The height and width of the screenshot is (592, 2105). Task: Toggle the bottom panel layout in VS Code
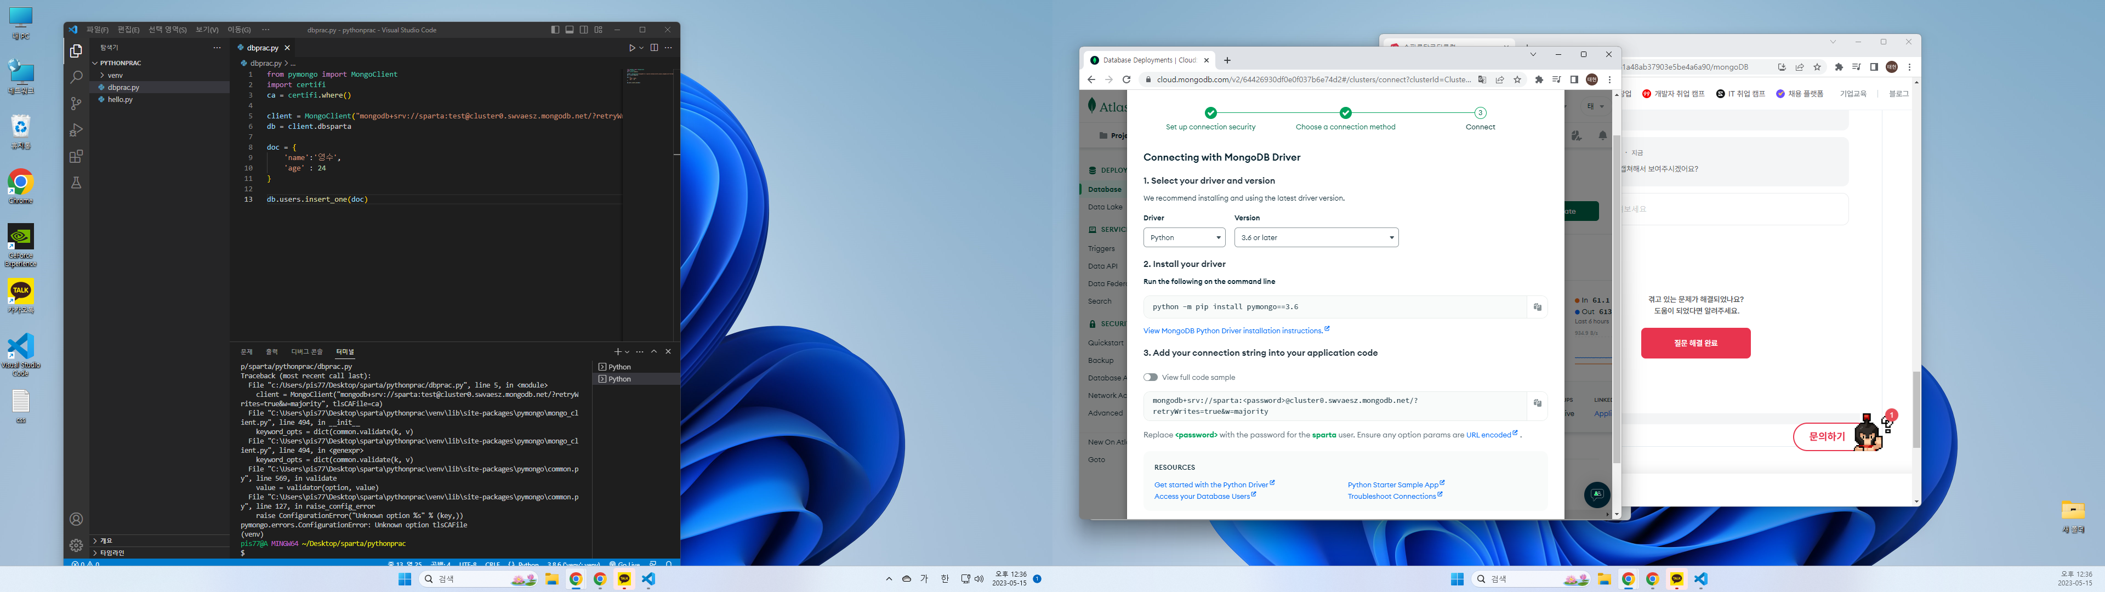coord(570,30)
